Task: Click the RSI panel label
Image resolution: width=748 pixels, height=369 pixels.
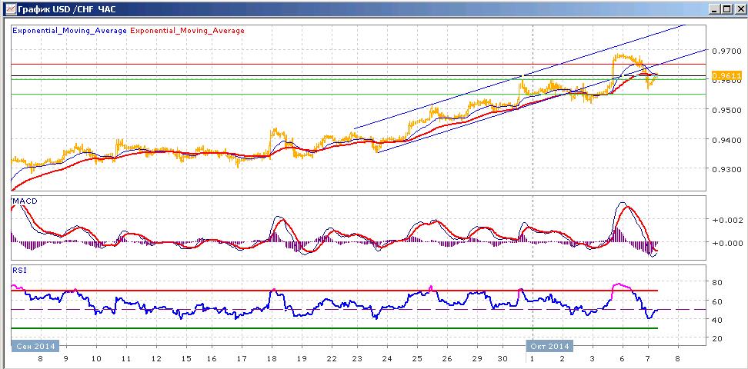Action: pos(20,271)
